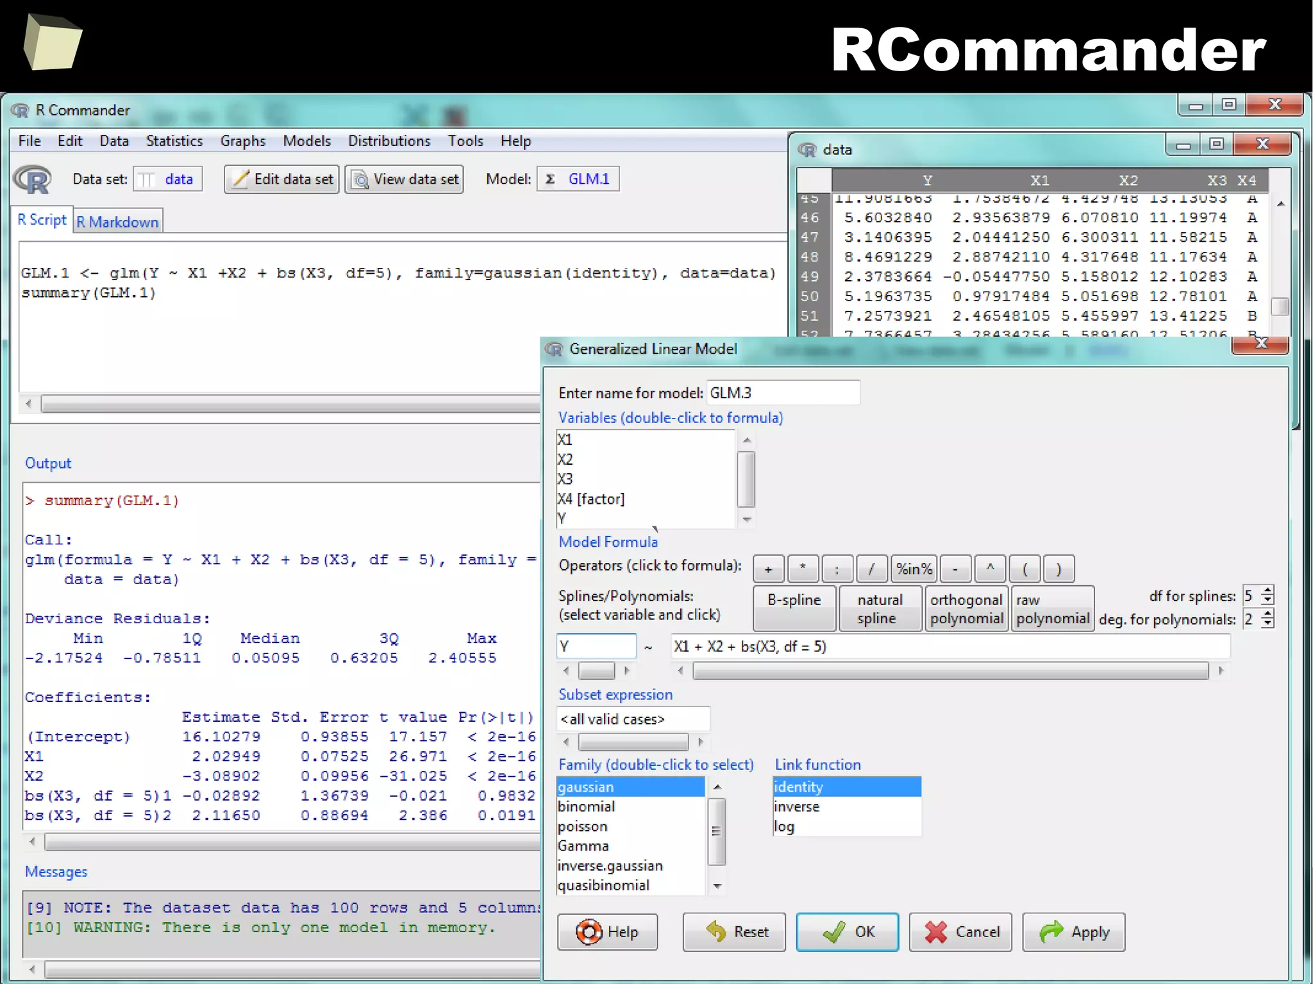
Task: Open the Graphs menu
Action: (x=243, y=140)
